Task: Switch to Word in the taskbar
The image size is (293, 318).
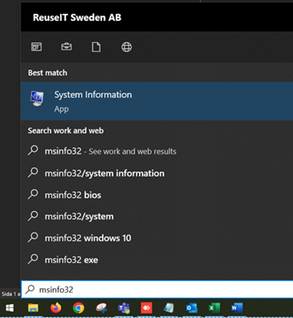Action: (x=237, y=308)
